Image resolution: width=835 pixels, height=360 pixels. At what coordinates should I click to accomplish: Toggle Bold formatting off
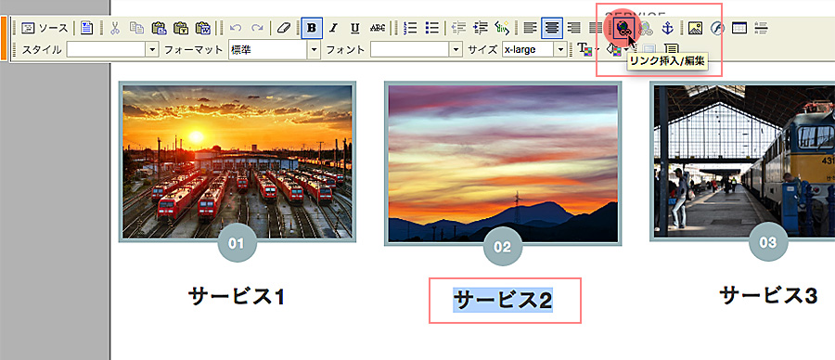tap(312, 28)
